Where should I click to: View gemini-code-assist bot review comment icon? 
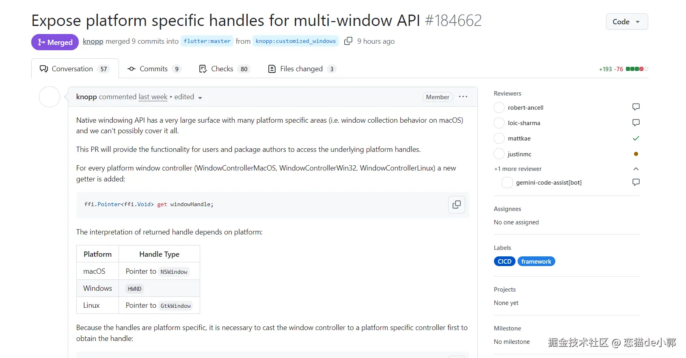(636, 182)
